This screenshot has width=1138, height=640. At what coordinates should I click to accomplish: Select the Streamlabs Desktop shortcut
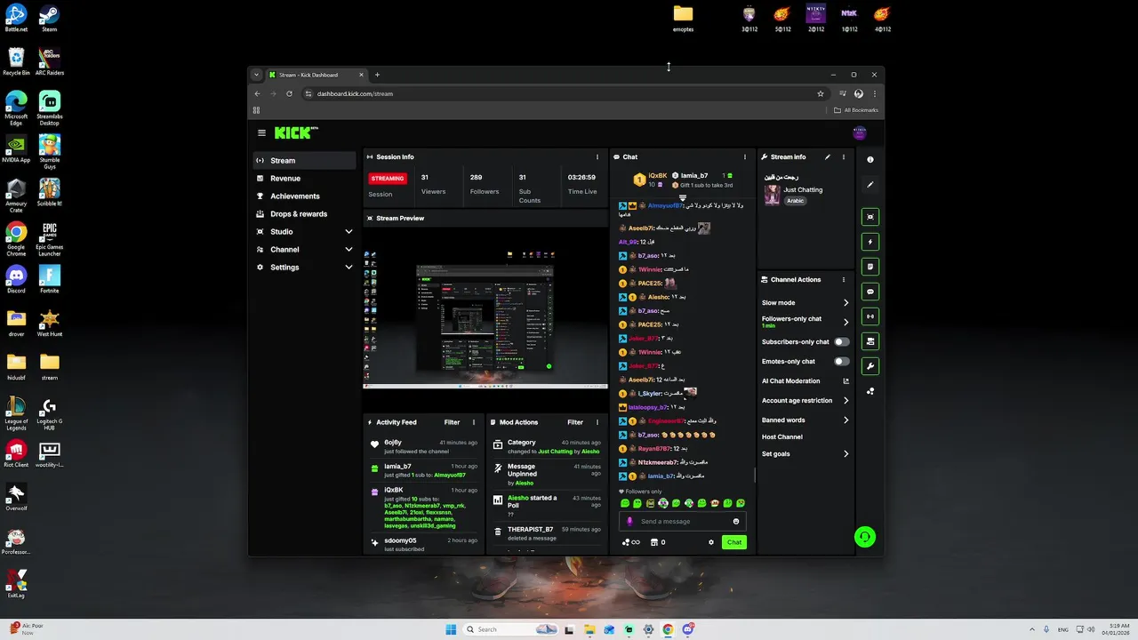coord(50,109)
